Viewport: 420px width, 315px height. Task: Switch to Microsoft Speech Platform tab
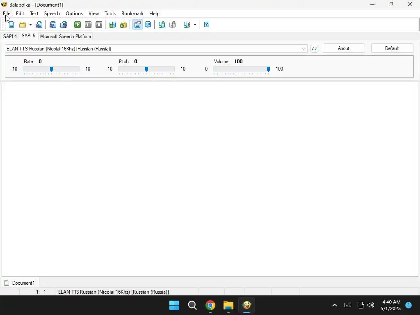65,37
